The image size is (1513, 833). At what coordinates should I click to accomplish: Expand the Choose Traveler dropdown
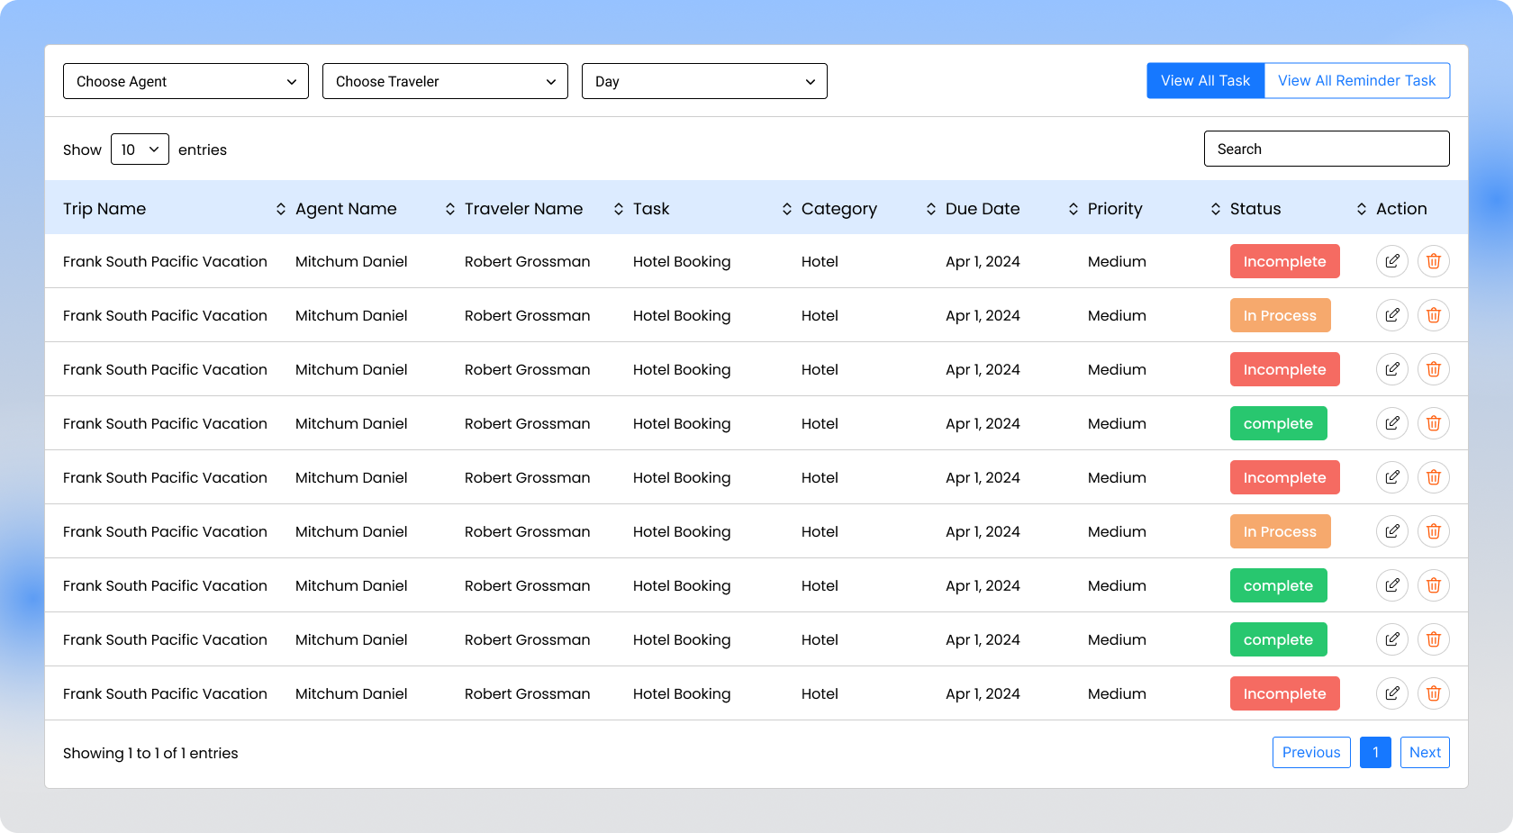(x=445, y=81)
